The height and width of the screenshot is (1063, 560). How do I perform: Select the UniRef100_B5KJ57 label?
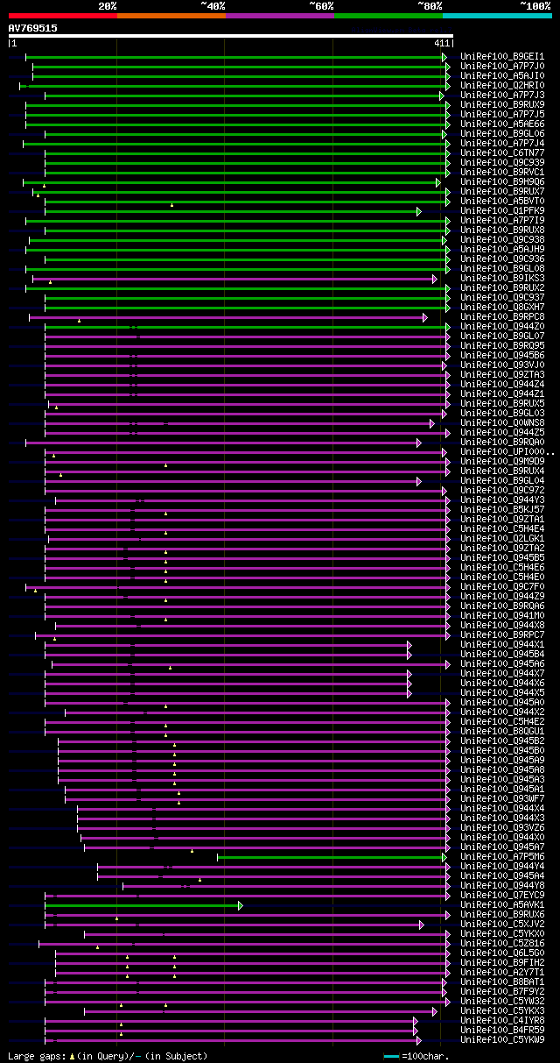click(502, 510)
